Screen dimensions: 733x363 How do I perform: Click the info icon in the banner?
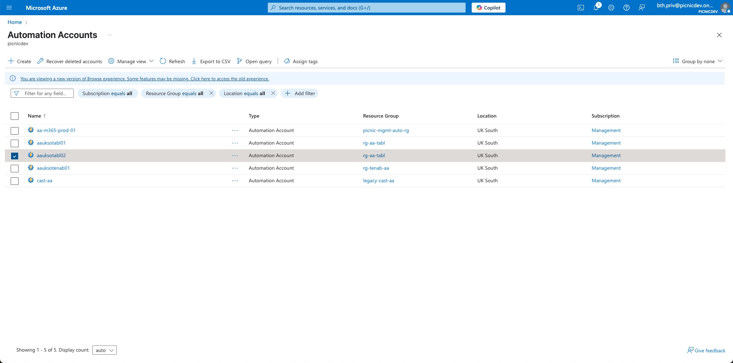pyautogui.click(x=13, y=78)
